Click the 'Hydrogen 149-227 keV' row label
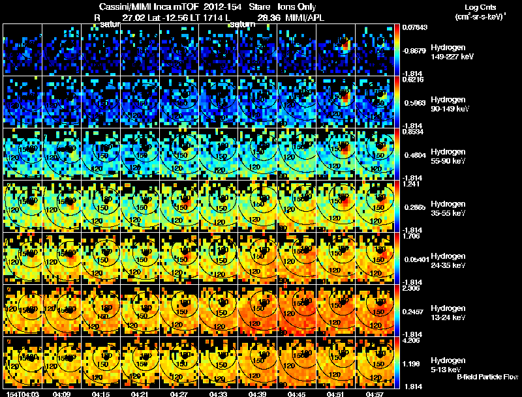This screenshot has height=397, width=522. 452,52
